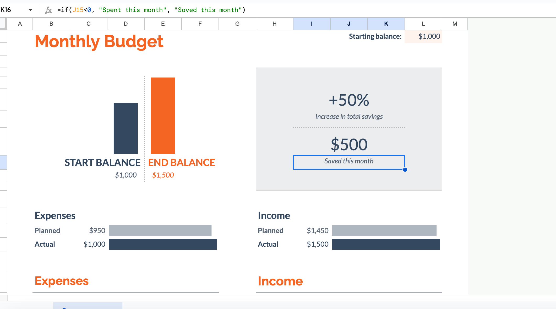The height and width of the screenshot is (309, 556).
Task: Click the Planned income $1,450 bar
Action: pos(384,231)
